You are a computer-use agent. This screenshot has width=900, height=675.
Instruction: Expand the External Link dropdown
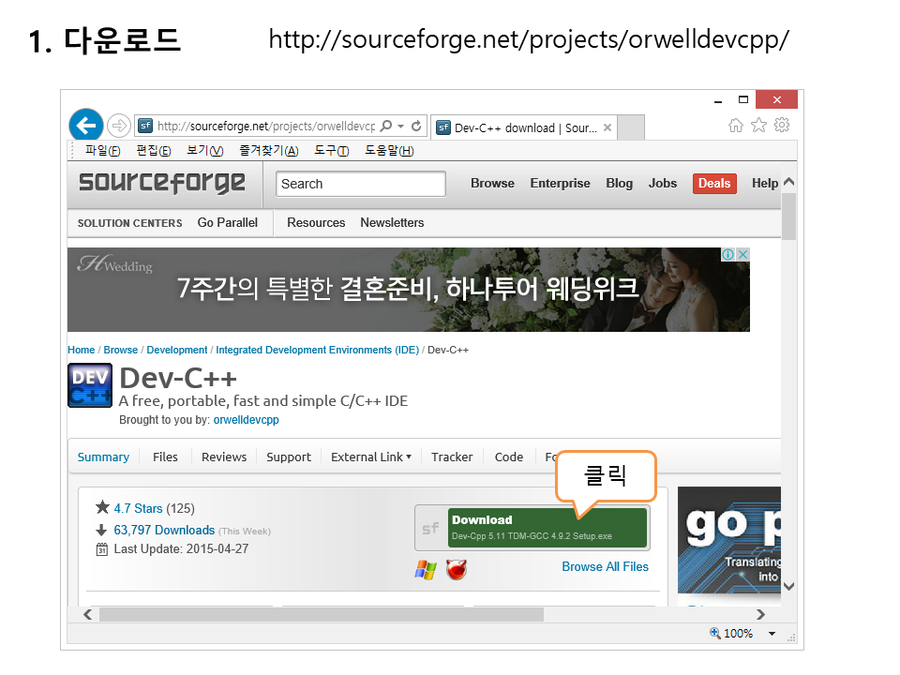(x=371, y=457)
